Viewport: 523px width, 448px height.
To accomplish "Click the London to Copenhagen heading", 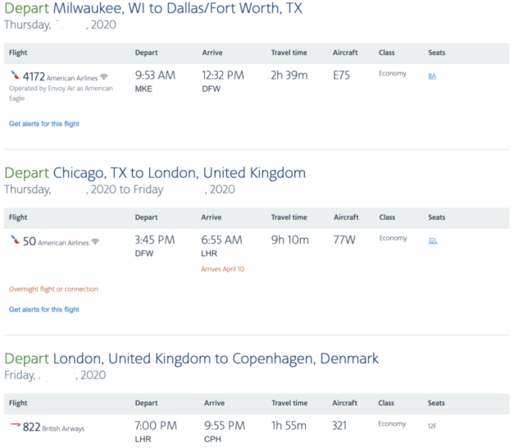I will pos(192,359).
